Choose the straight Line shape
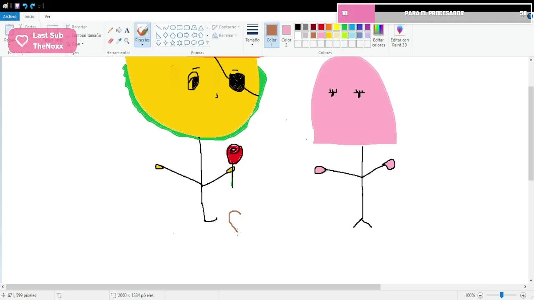Image resolution: width=534 pixels, height=300 pixels. [x=159, y=27]
